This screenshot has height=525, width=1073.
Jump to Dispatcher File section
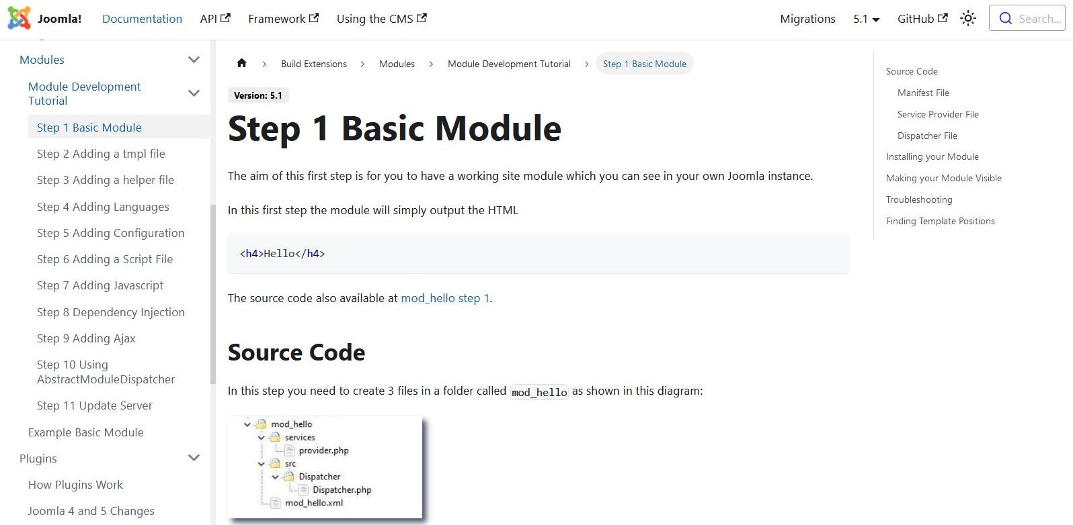click(x=927, y=136)
